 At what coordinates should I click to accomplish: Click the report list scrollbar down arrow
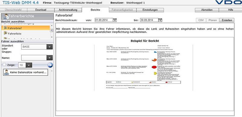point(51,37)
